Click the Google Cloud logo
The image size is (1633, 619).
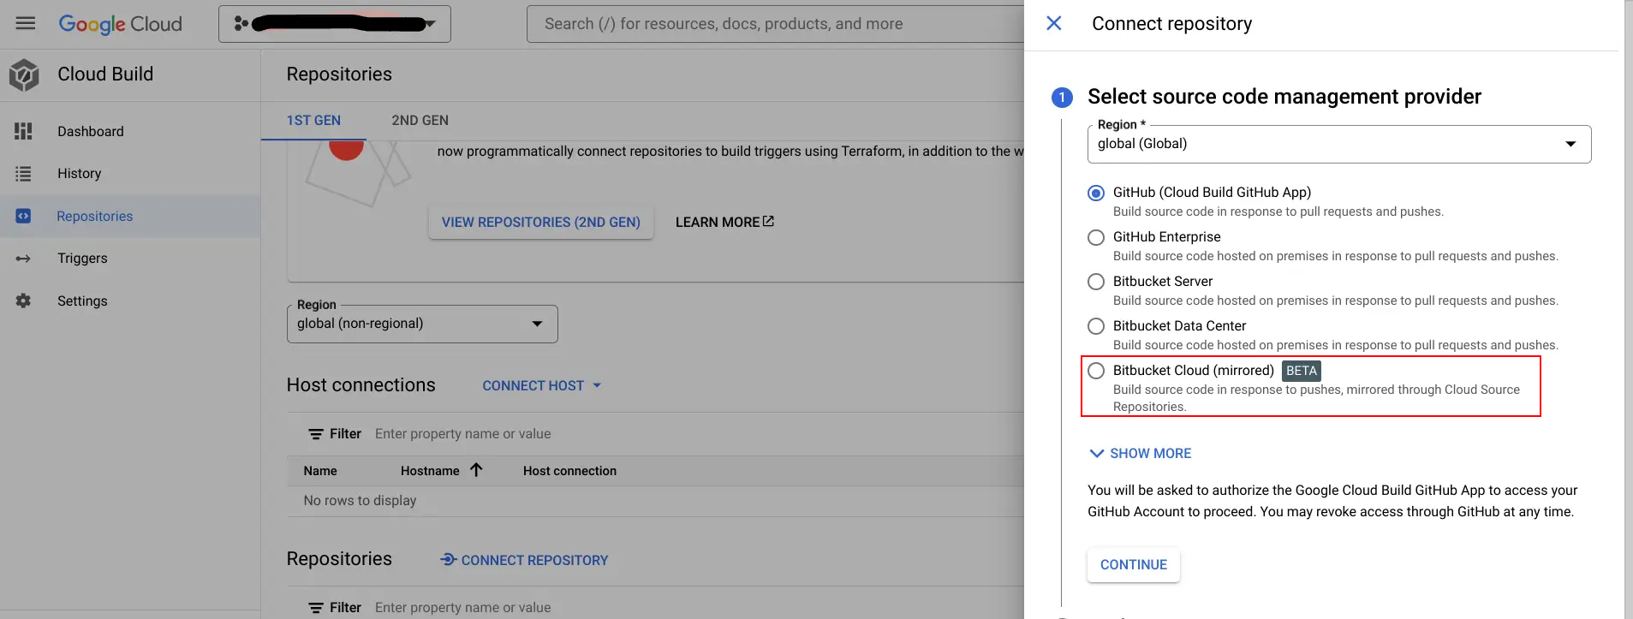pyautogui.click(x=120, y=24)
